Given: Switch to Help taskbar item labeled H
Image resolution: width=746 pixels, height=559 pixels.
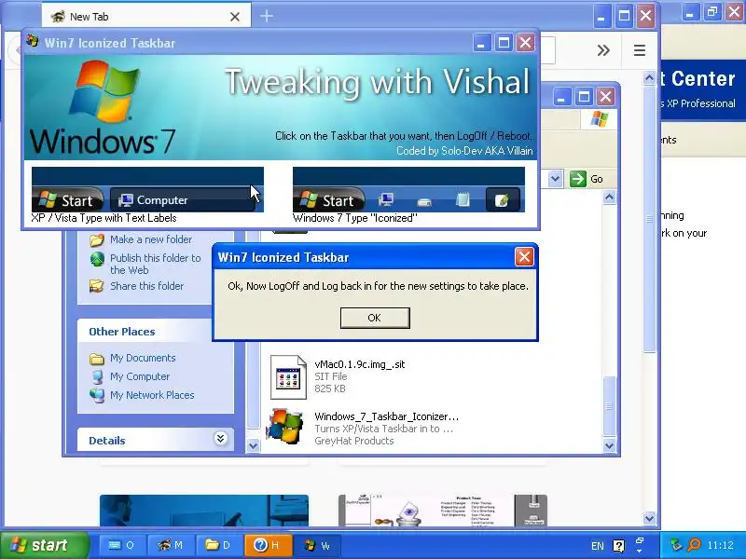Looking at the screenshot, I should tap(268, 545).
